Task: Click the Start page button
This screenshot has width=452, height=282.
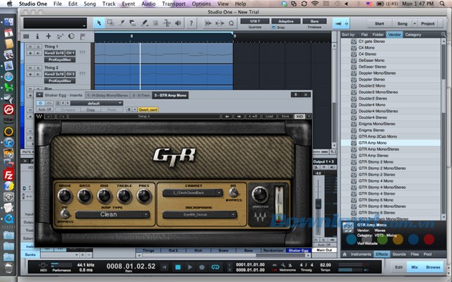Action: pyautogui.click(x=379, y=23)
